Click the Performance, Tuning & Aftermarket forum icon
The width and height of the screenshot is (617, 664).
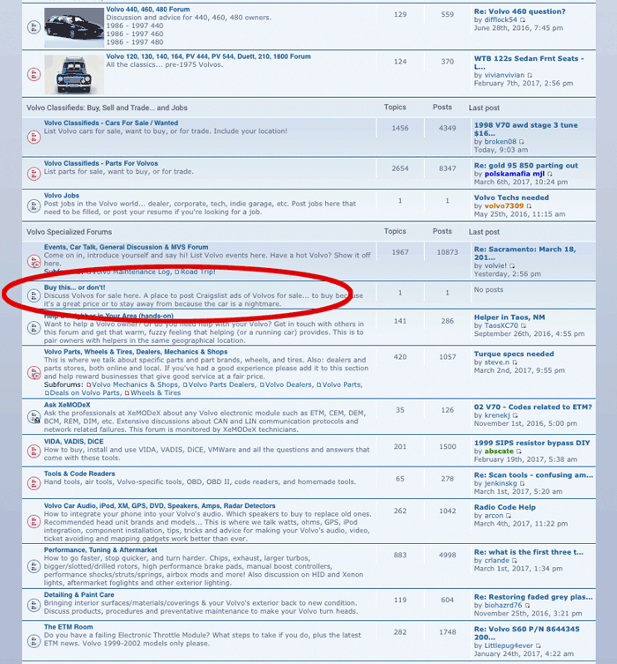point(33,566)
